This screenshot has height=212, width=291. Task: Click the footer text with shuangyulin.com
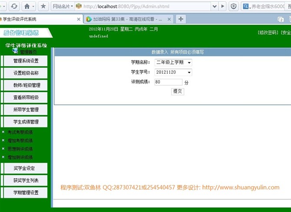[x=170, y=187]
